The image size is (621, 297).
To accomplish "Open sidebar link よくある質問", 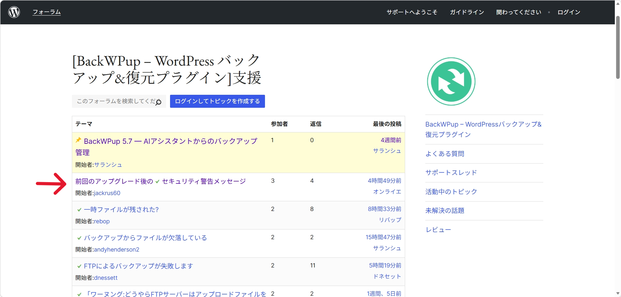I will pyautogui.click(x=445, y=154).
